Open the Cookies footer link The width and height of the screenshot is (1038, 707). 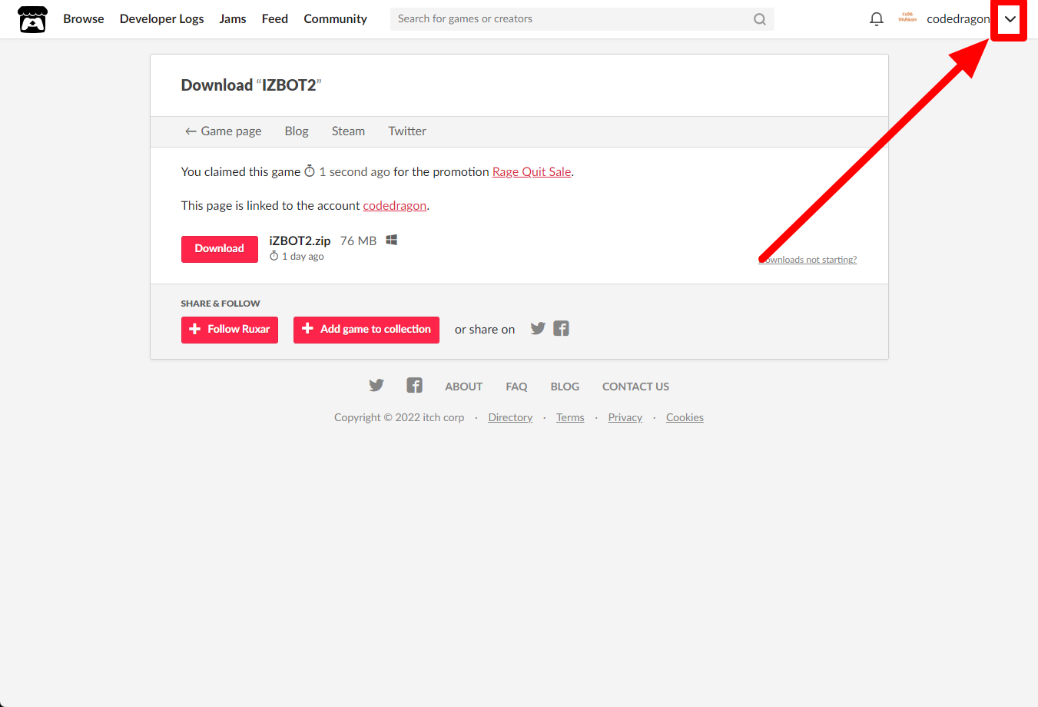pos(685,418)
